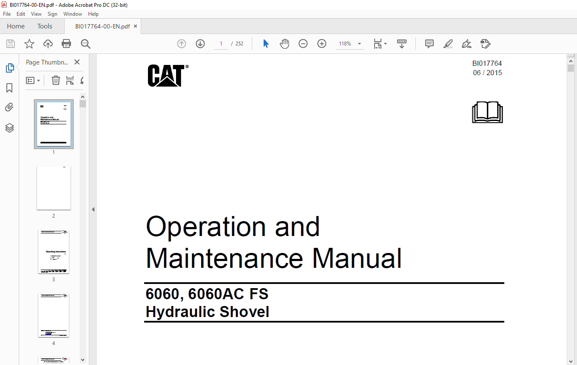Activate the Selection arrow tool
The image size is (577, 365).
click(x=266, y=44)
